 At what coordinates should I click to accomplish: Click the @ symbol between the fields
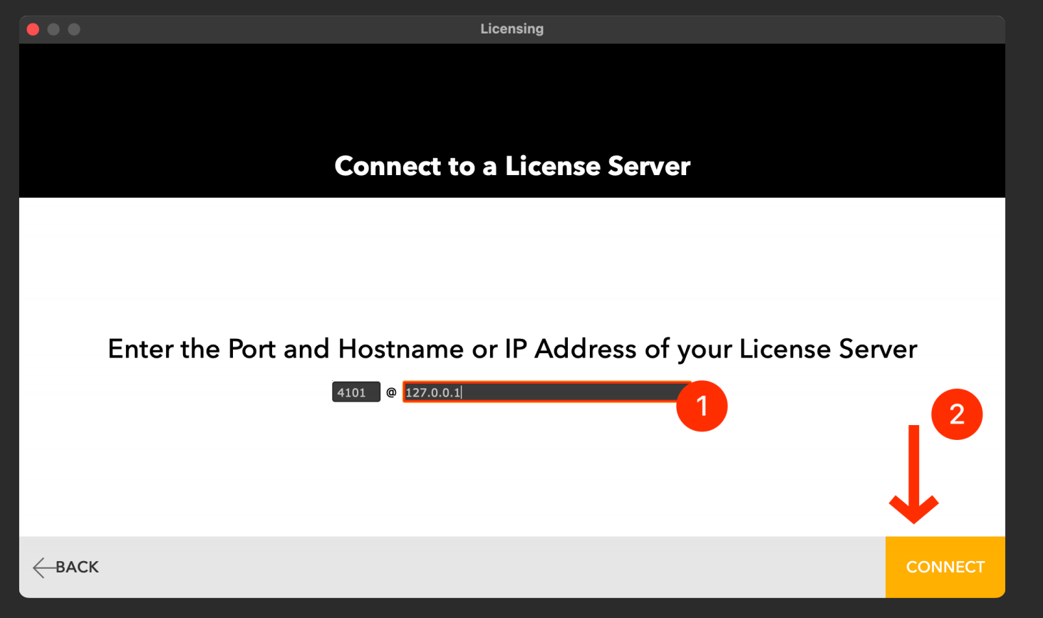tap(391, 392)
